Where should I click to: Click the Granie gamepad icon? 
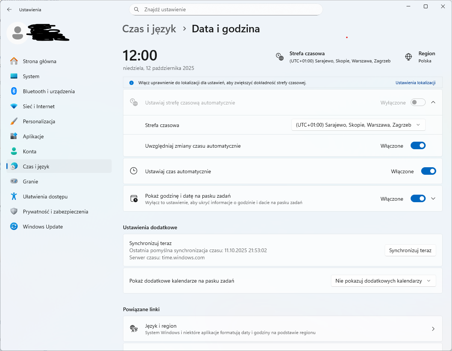[14, 182]
